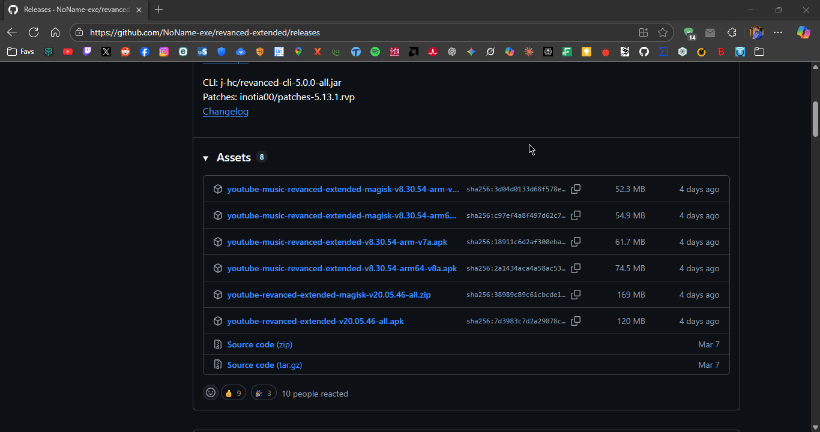Collapse the Assets section triangle
820x432 pixels.
pos(205,158)
